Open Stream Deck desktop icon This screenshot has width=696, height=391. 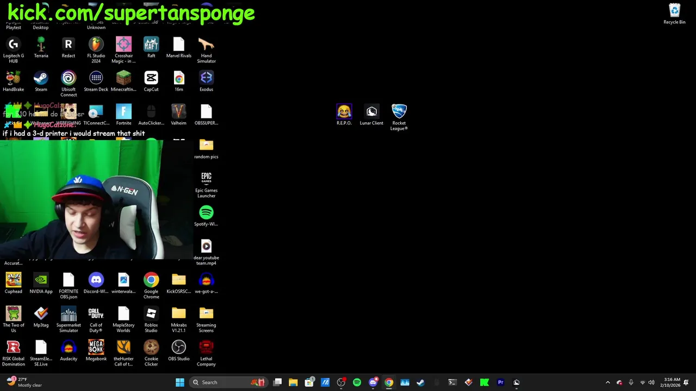point(96,81)
